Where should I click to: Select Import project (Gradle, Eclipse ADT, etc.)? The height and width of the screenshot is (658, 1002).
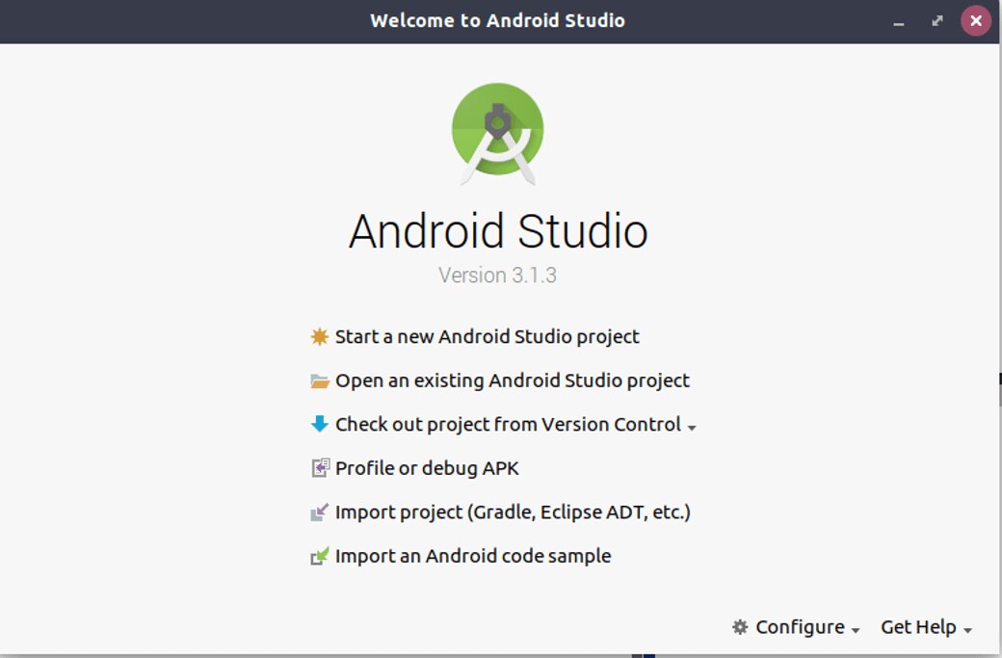513,513
